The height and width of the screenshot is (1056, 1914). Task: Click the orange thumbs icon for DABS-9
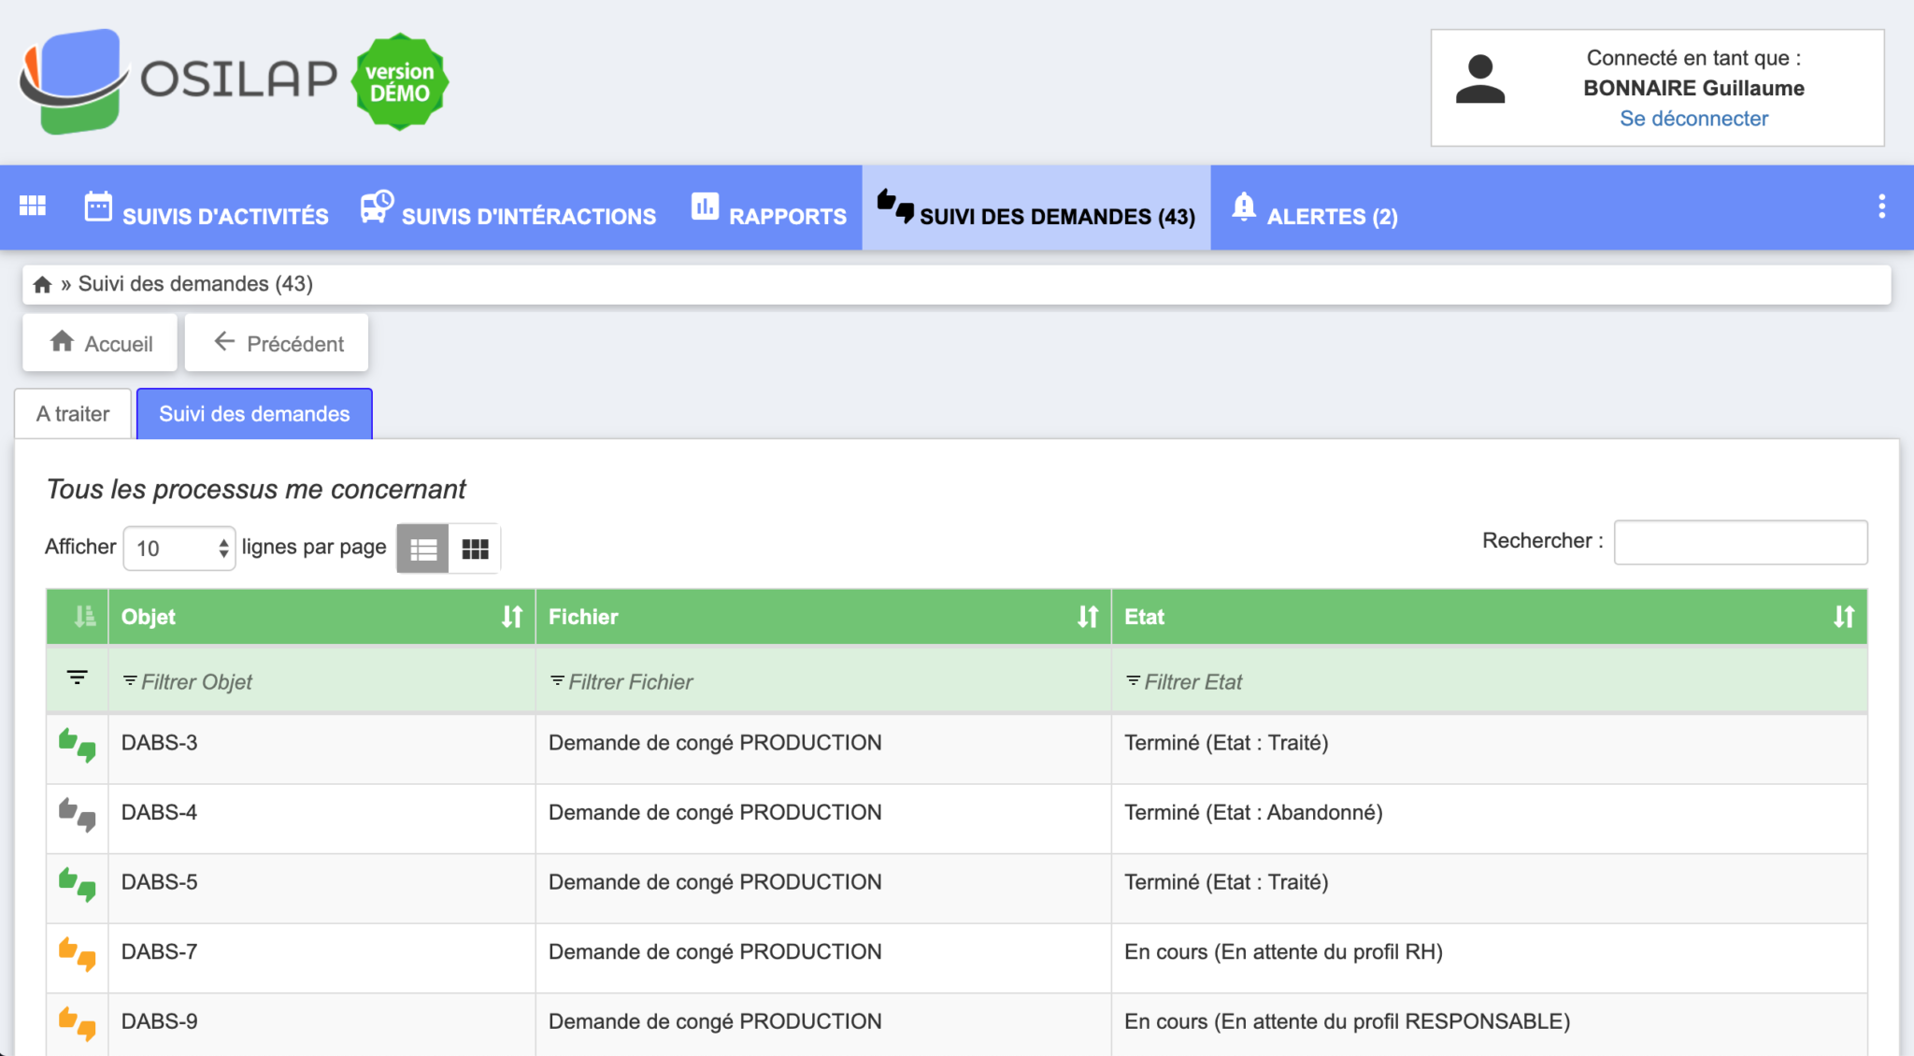coord(78,1024)
